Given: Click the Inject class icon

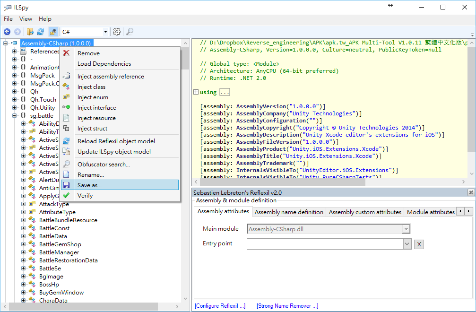Looking at the screenshot, I should 66,87.
